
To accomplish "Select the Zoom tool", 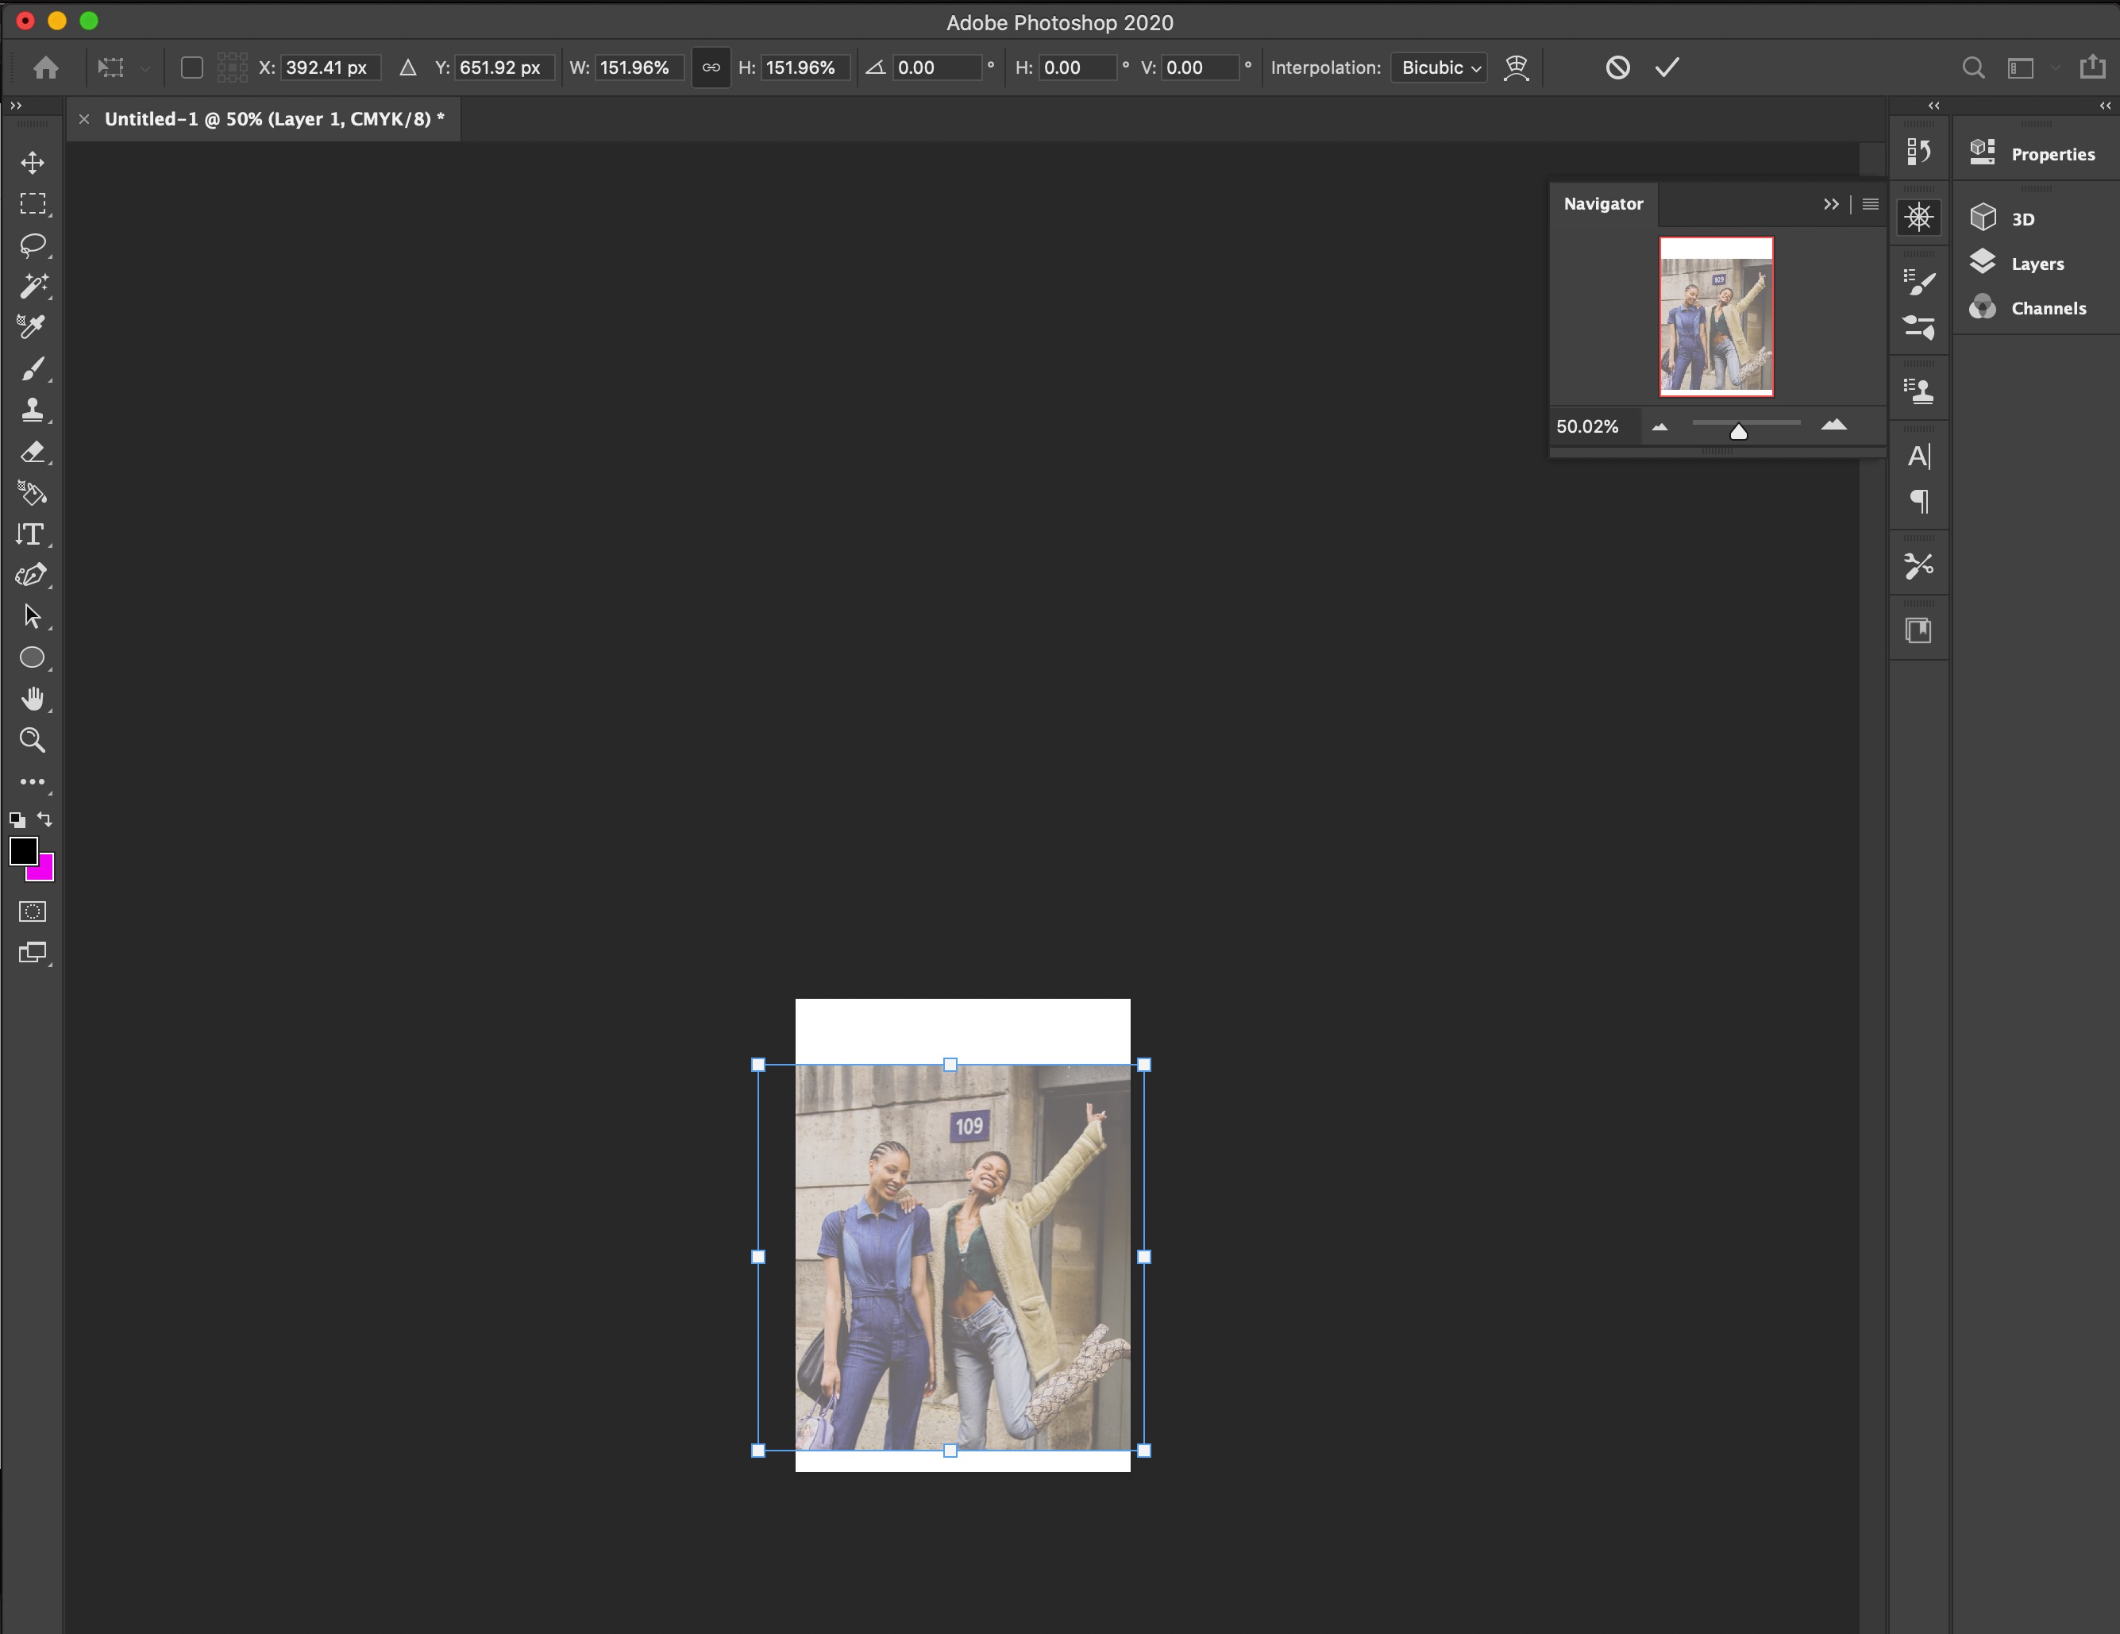I will [32, 741].
